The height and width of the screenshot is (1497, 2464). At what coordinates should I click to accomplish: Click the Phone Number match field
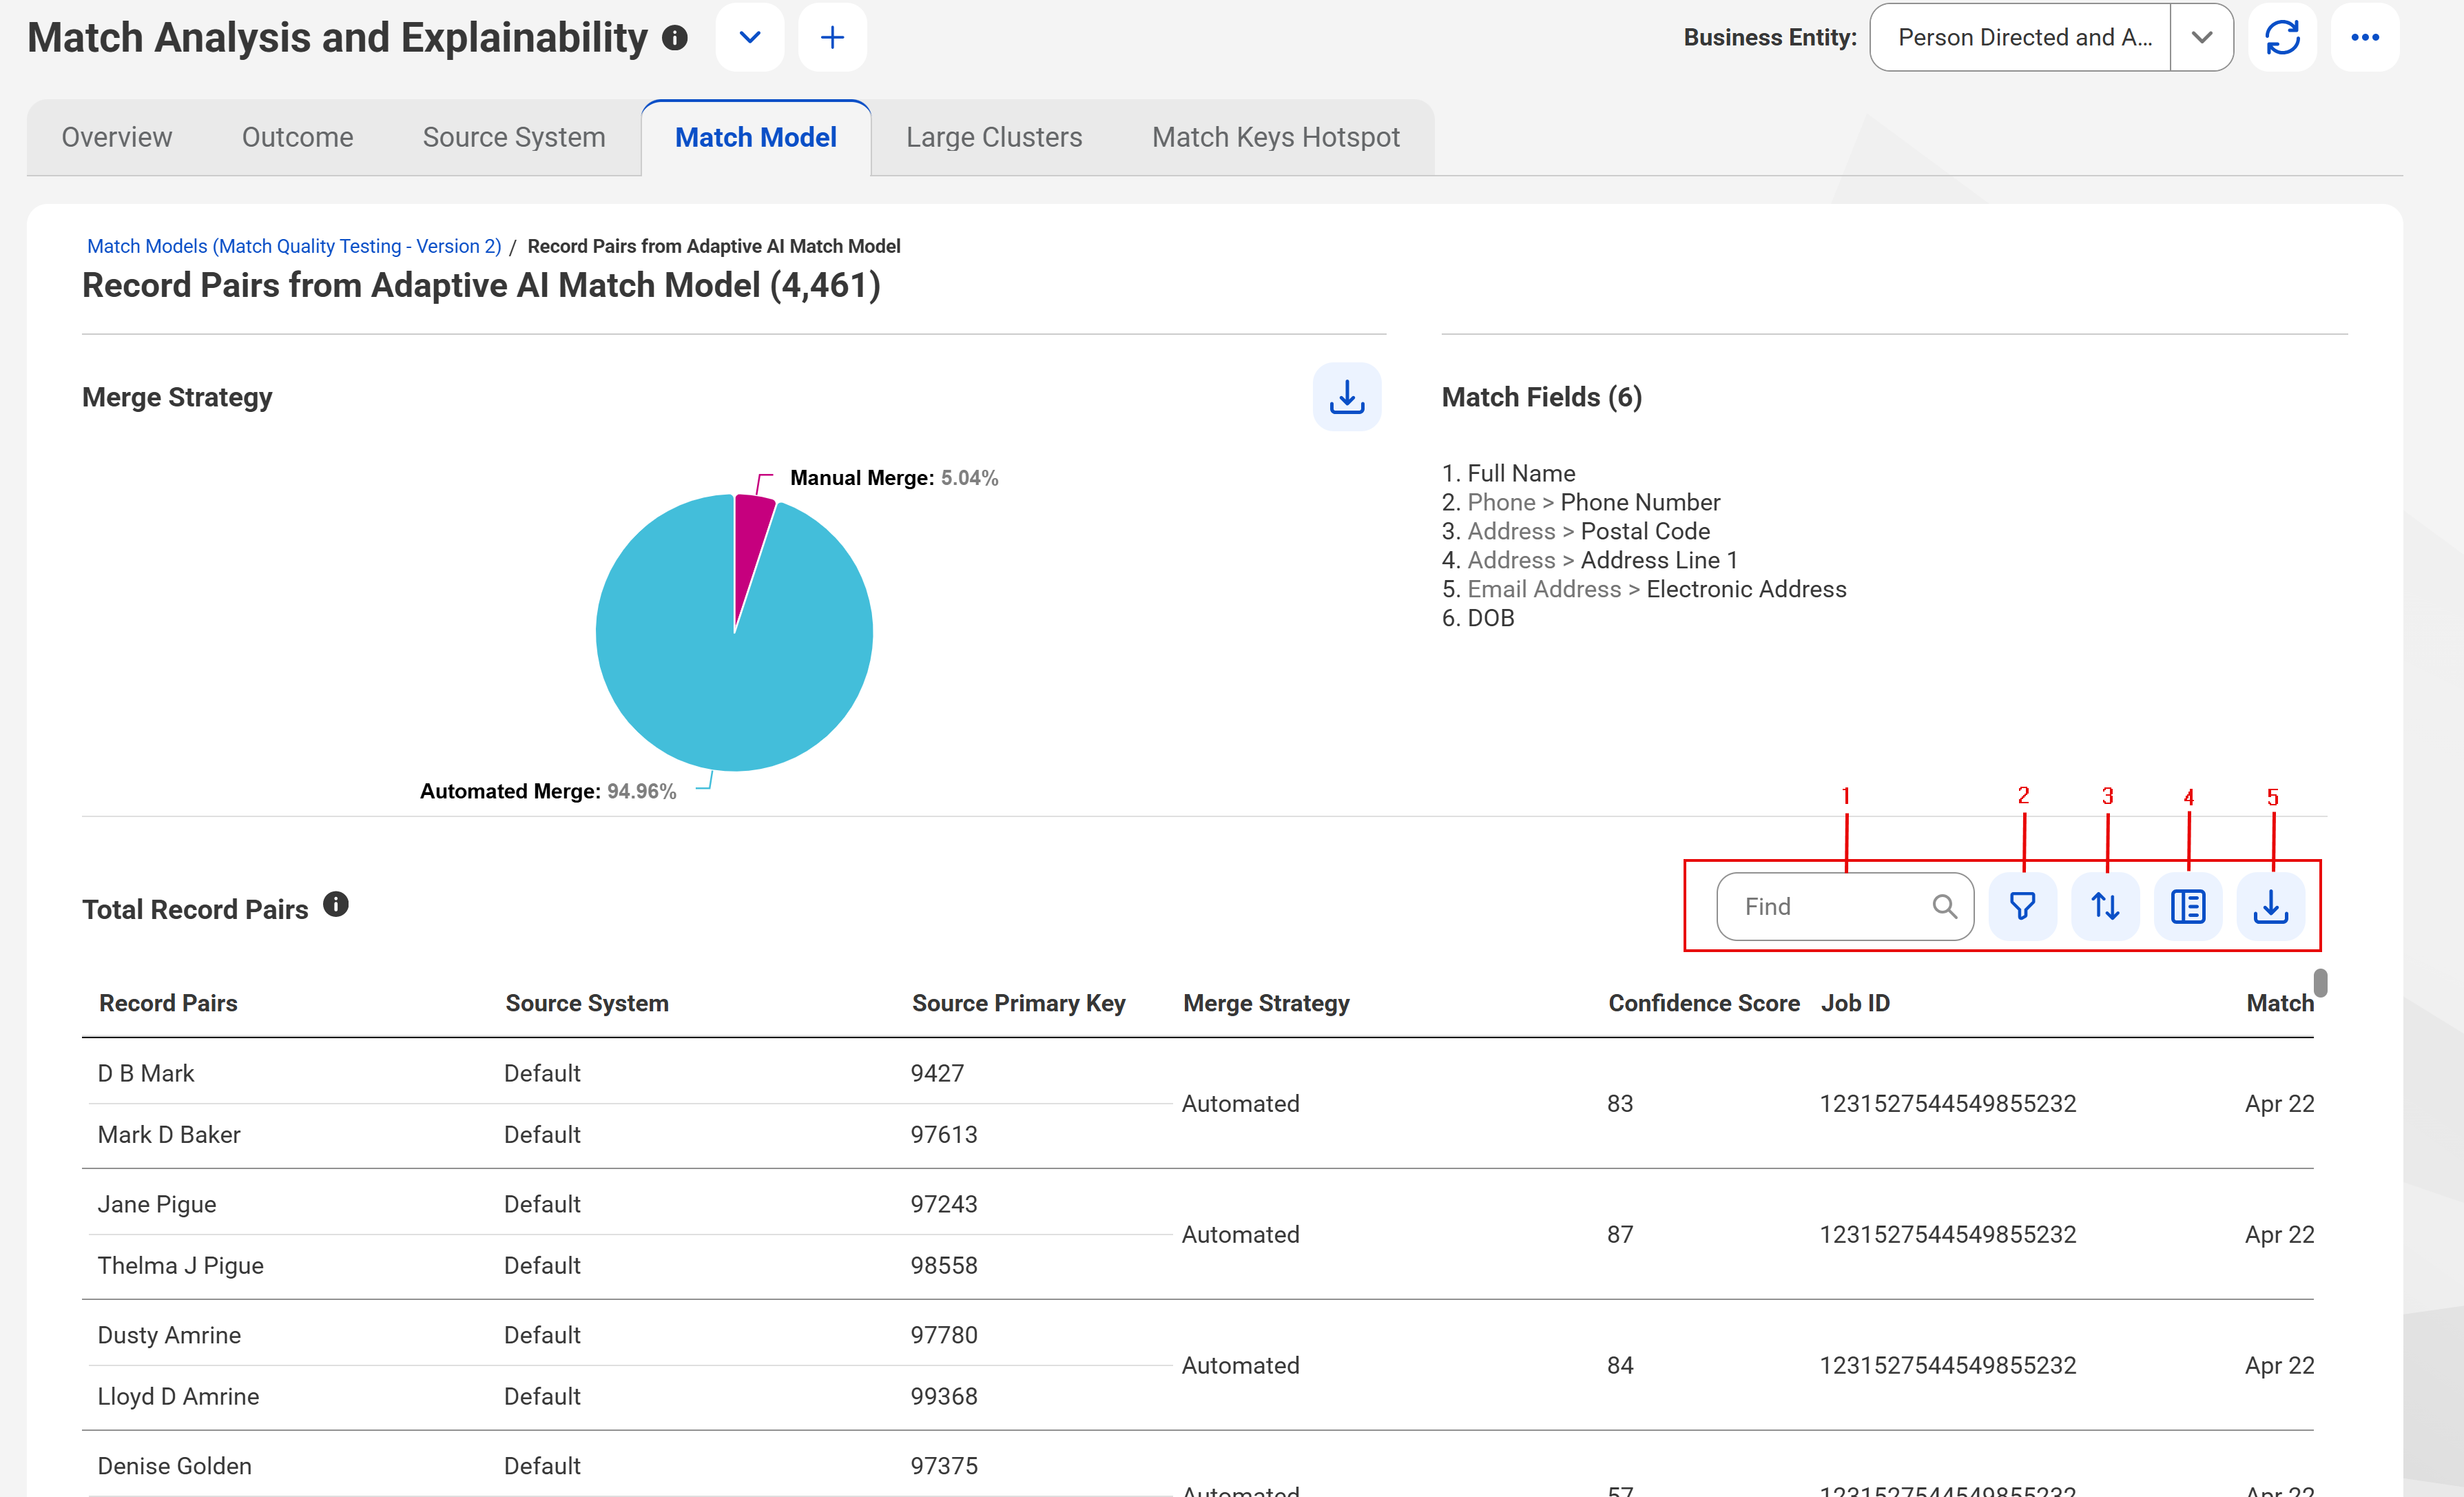point(1640,502)
